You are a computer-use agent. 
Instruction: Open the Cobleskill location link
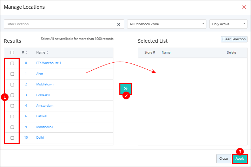pyautogui.click(x=43, y=95)
